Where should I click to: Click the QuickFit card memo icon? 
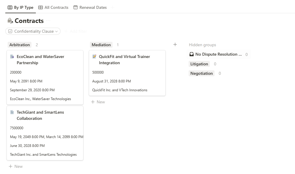coord(94,57)
